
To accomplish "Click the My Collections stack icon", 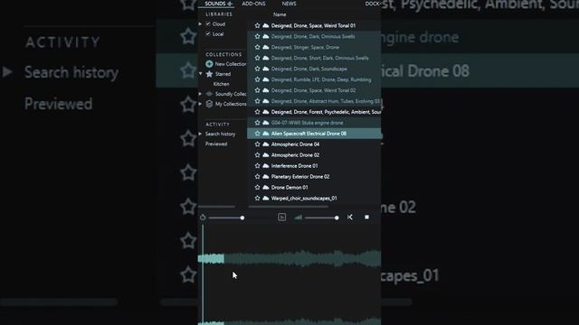I will point(209,104).
